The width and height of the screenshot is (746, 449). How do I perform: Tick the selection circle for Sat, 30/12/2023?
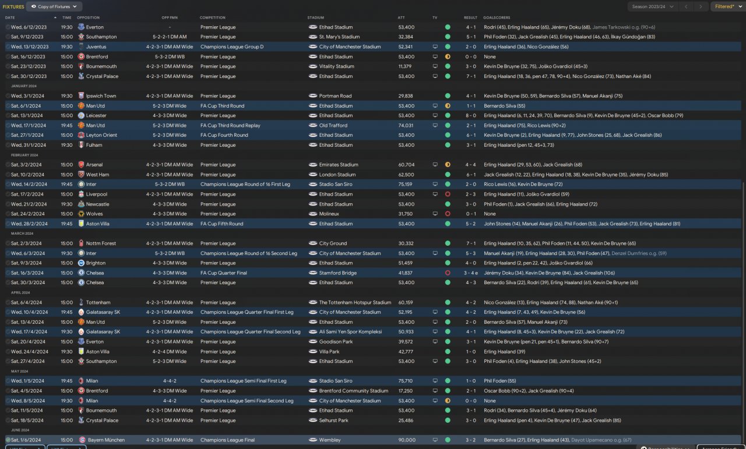8,76
